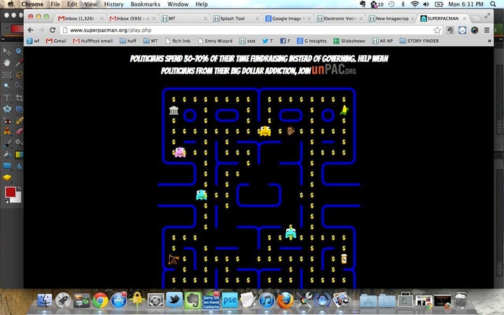The height and width of the screenshot is (315, 504).
Task: Show hidden bookmarks with the overflow chevron
Action: [489, 41]
